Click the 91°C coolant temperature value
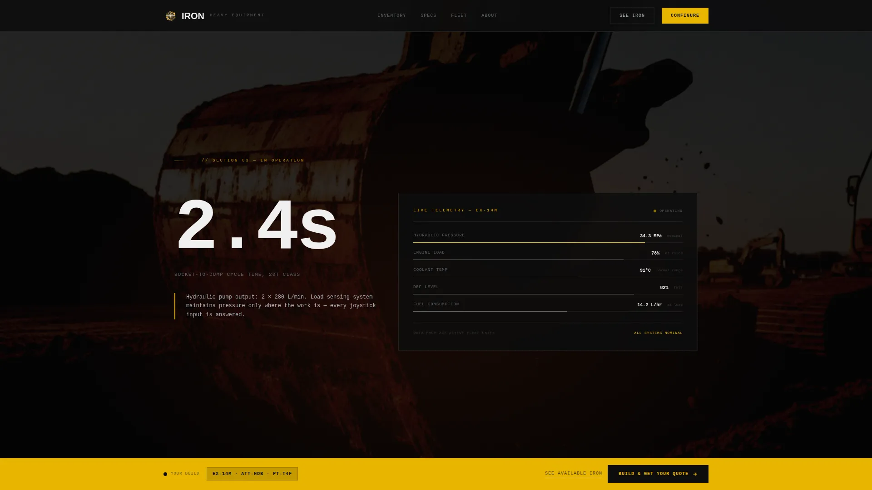 [645, 270]
